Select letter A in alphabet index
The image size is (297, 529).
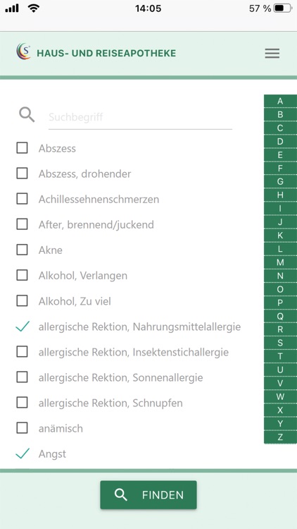[x=280, y=101]
